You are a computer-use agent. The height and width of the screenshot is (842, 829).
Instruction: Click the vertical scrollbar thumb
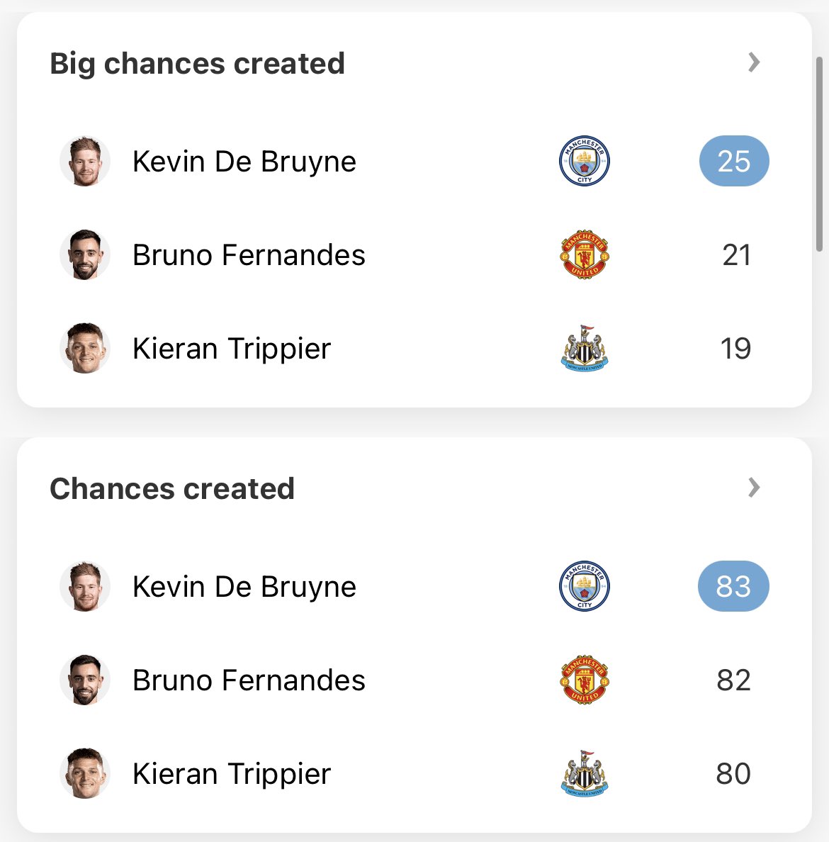coord(819,154)
